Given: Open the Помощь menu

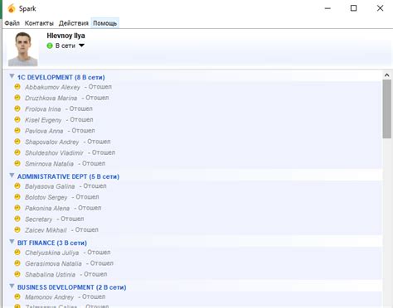Looking at the screenshot, I should (104, 23).
